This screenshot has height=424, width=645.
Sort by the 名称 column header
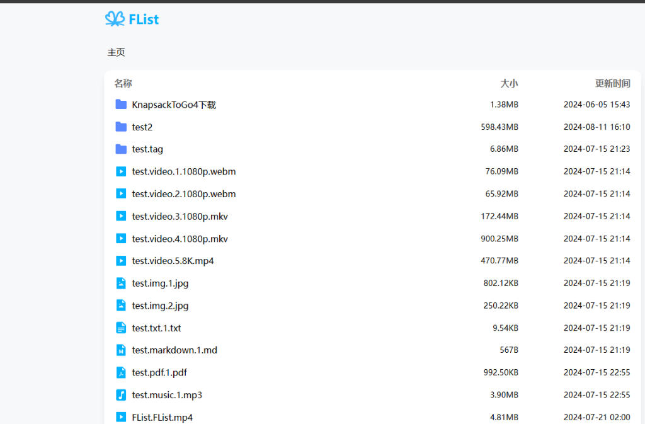point(123,83)
